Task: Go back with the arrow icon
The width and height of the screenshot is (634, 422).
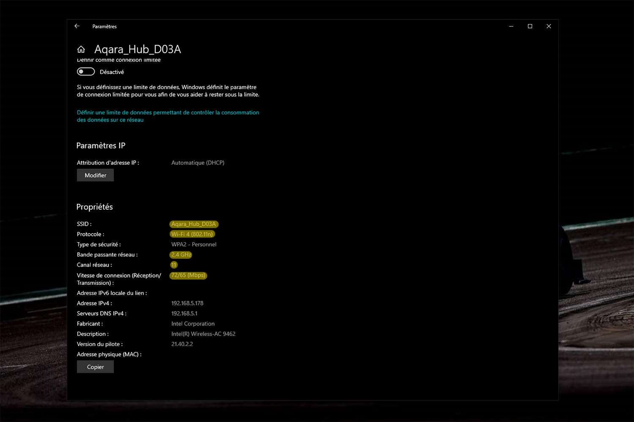Action: point(77,26)
